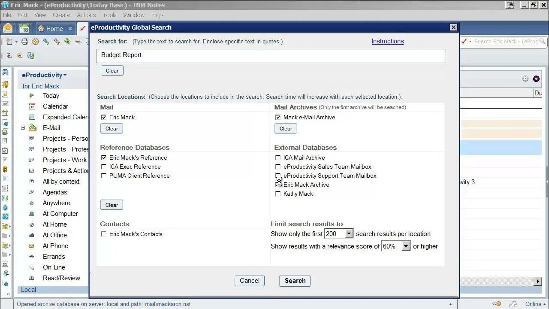
Task: Click the E-Mail inbox tray icon
Action: (33, 128)
